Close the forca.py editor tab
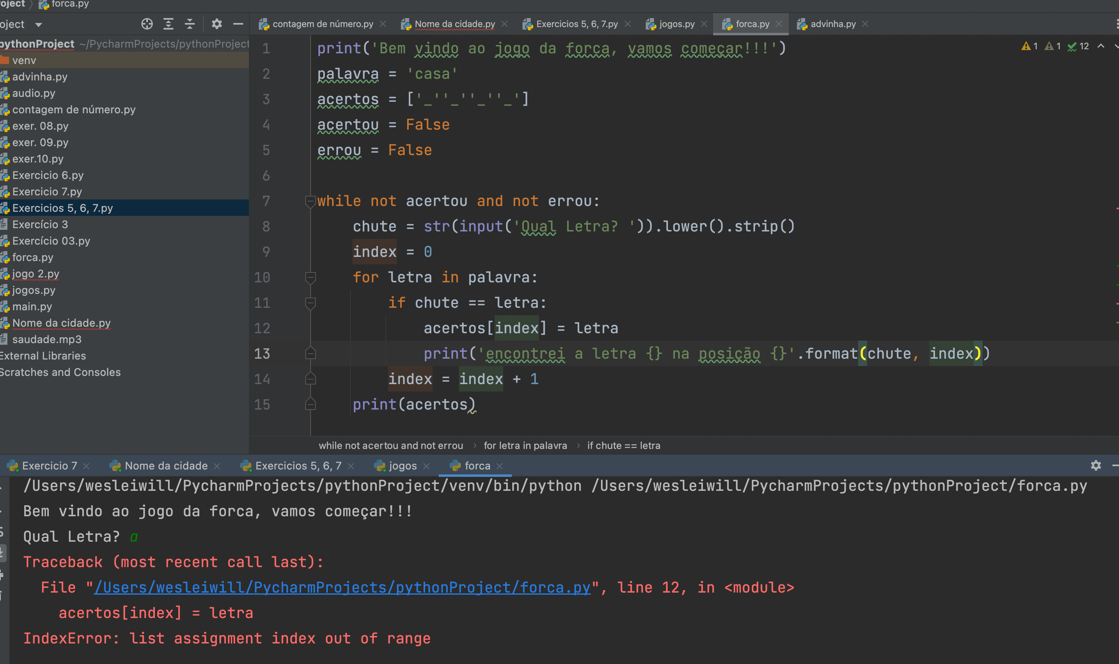The width and height of the screenshot is (1119, 664). pyautogui.click(x=779, y=24)
